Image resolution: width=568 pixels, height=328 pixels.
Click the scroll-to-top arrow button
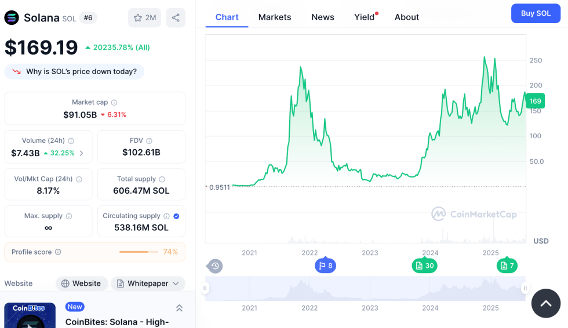(545, 303)
